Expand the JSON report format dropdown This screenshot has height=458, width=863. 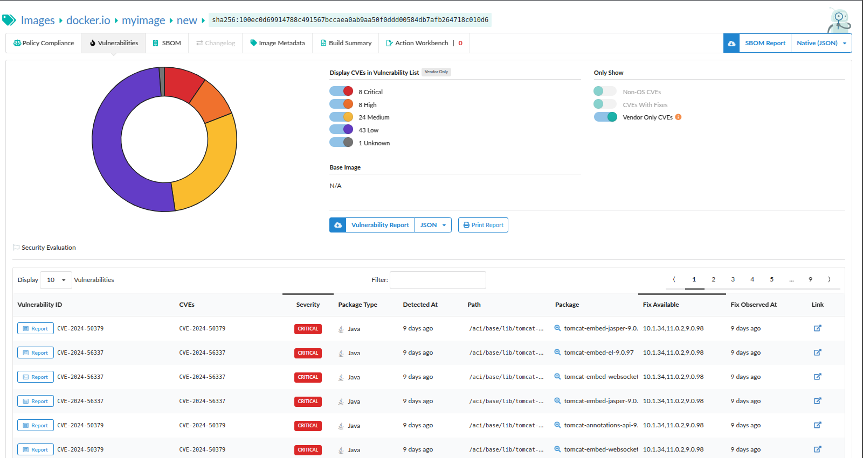433,225
